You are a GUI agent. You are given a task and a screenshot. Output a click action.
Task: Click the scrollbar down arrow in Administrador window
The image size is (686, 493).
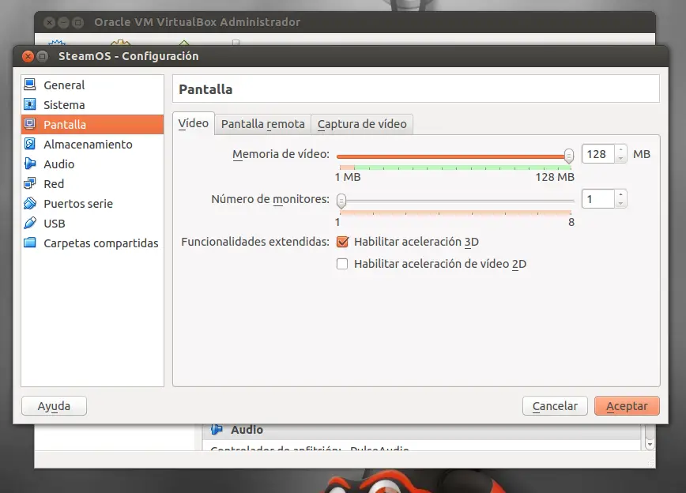tap(650, 445)
